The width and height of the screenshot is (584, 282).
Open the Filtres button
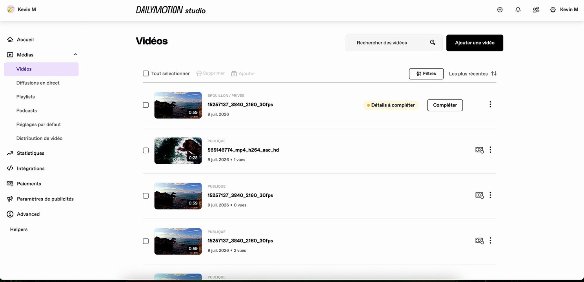pos(426,74)
